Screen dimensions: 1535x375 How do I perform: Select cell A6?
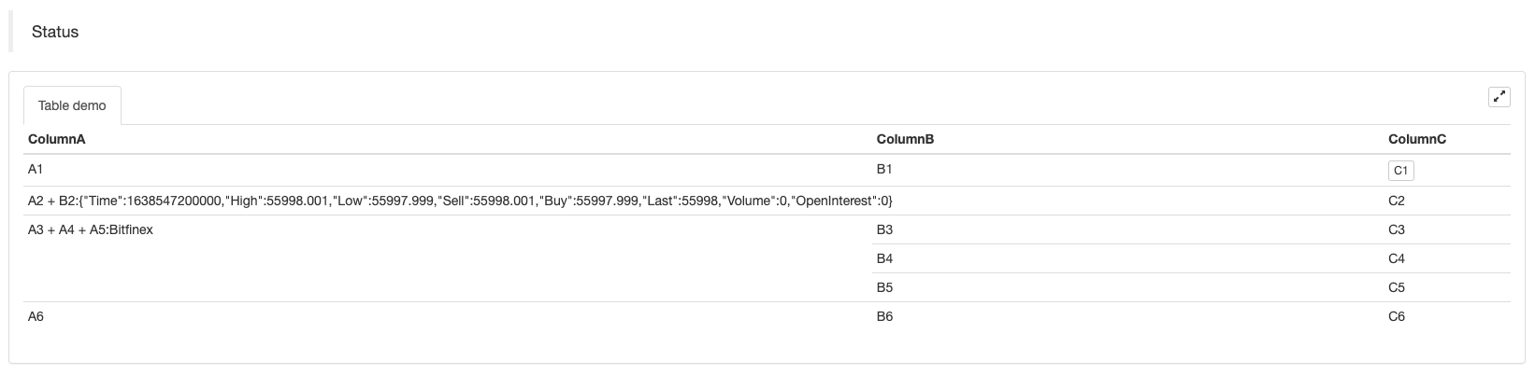coord(36,316)
